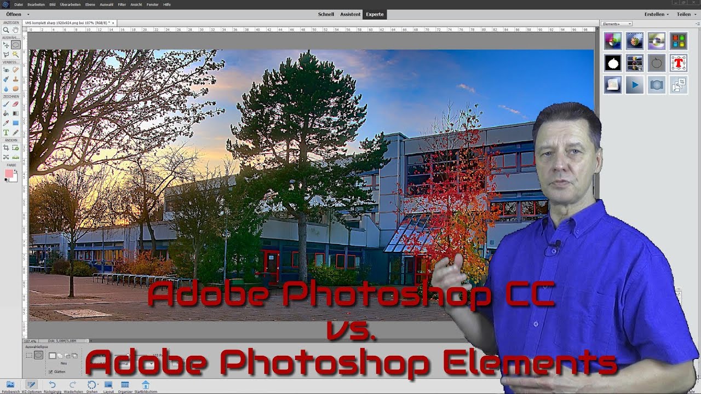This screenshot has height=394, width=701.
Task: Open Elements+ red T text path icon
Action: point(679,63)
